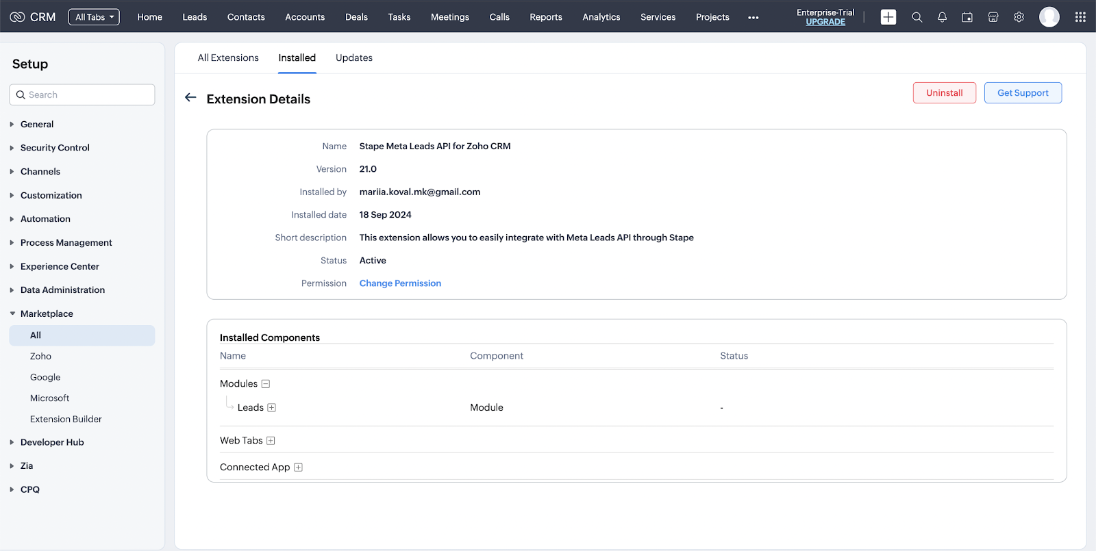1096x551 pixels.
Task: Focus the Setup search field
Action: (82, 94)
